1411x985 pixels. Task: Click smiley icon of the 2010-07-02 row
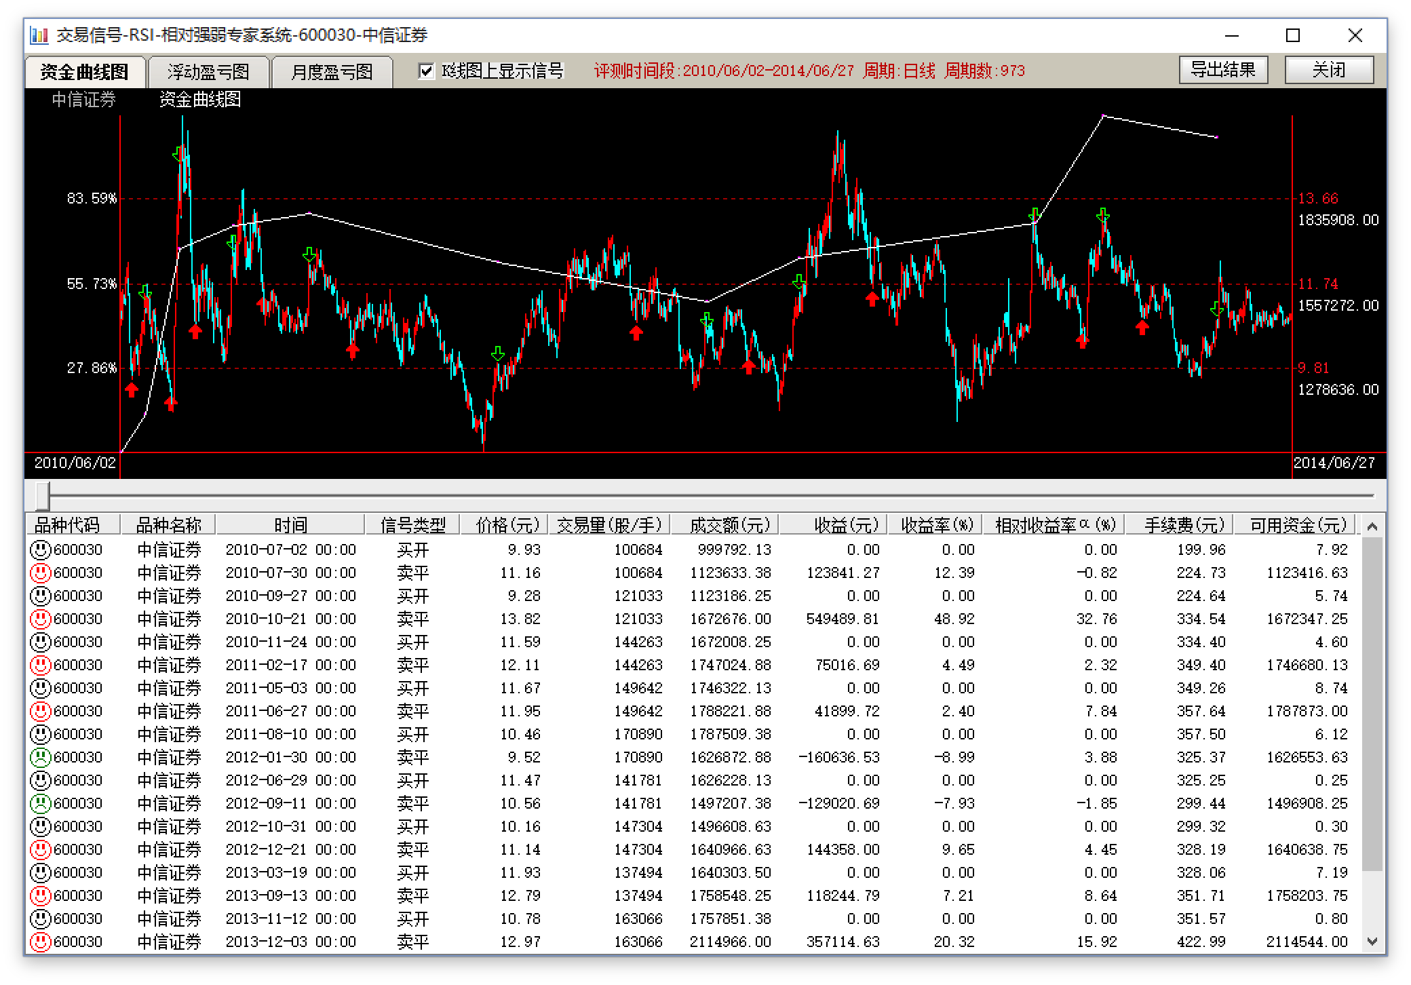pyautogui.click(x=41, y=549)
